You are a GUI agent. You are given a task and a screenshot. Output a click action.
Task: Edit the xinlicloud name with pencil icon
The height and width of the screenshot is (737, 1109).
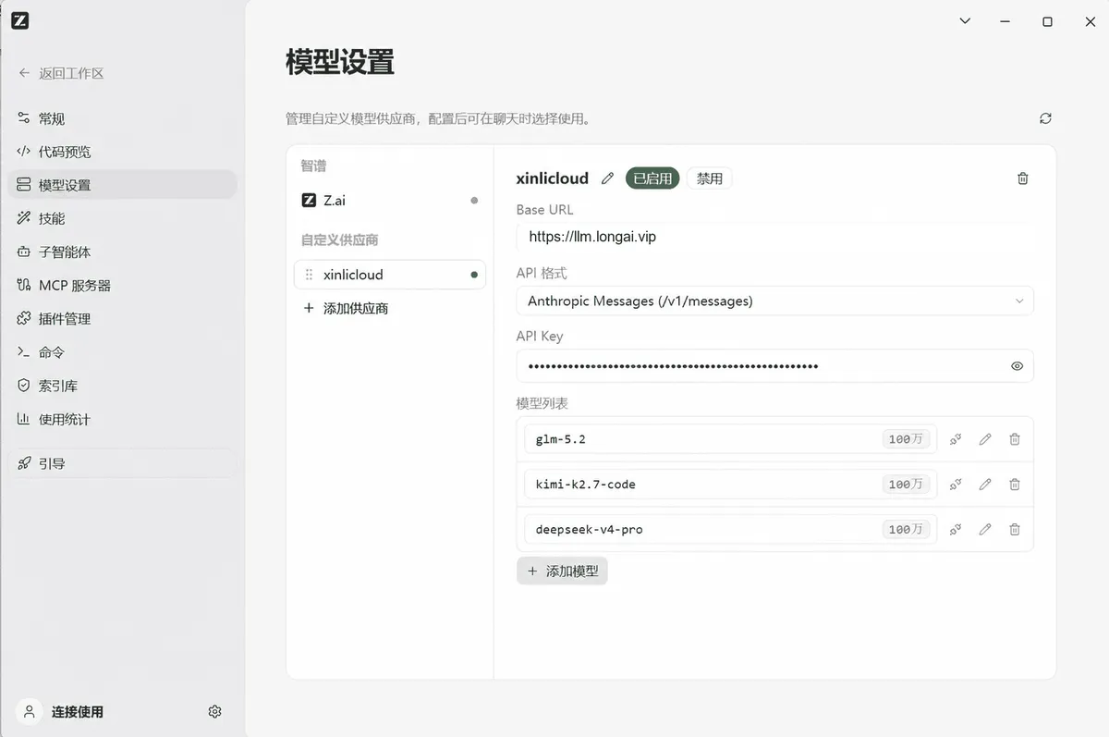tap(607, 178)
